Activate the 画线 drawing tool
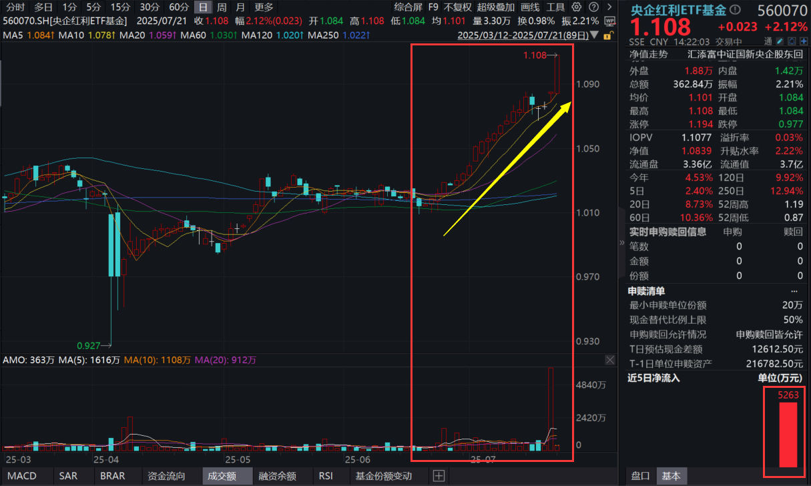Viewport: 811px width, 486px height. pyautogui.click(x=529, y=7)
